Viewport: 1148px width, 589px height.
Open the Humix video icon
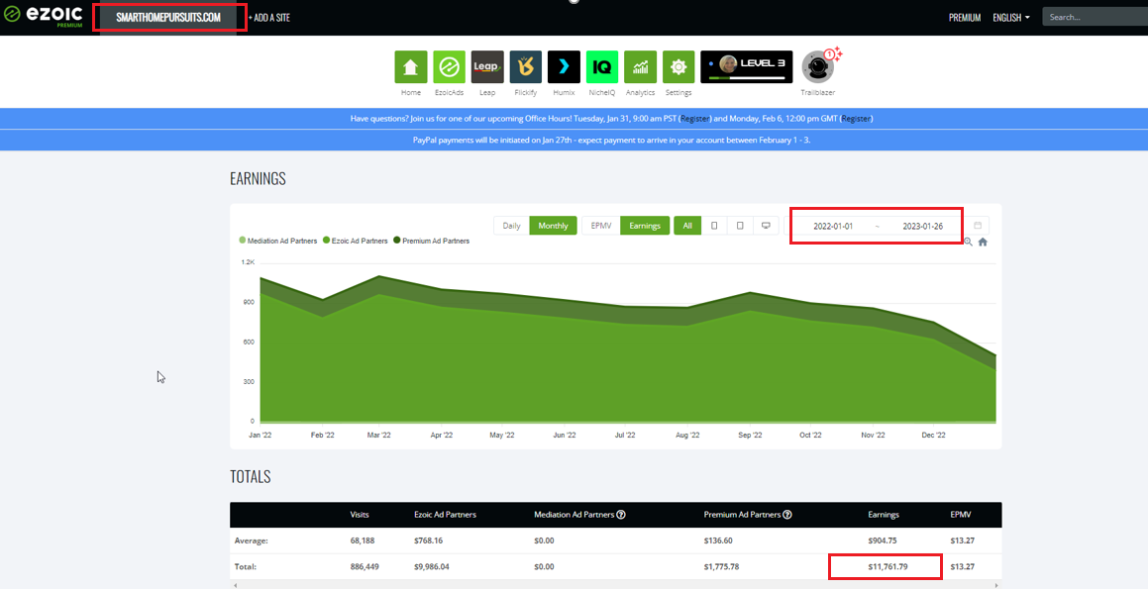pyautogui.click(x=564, y=67)
